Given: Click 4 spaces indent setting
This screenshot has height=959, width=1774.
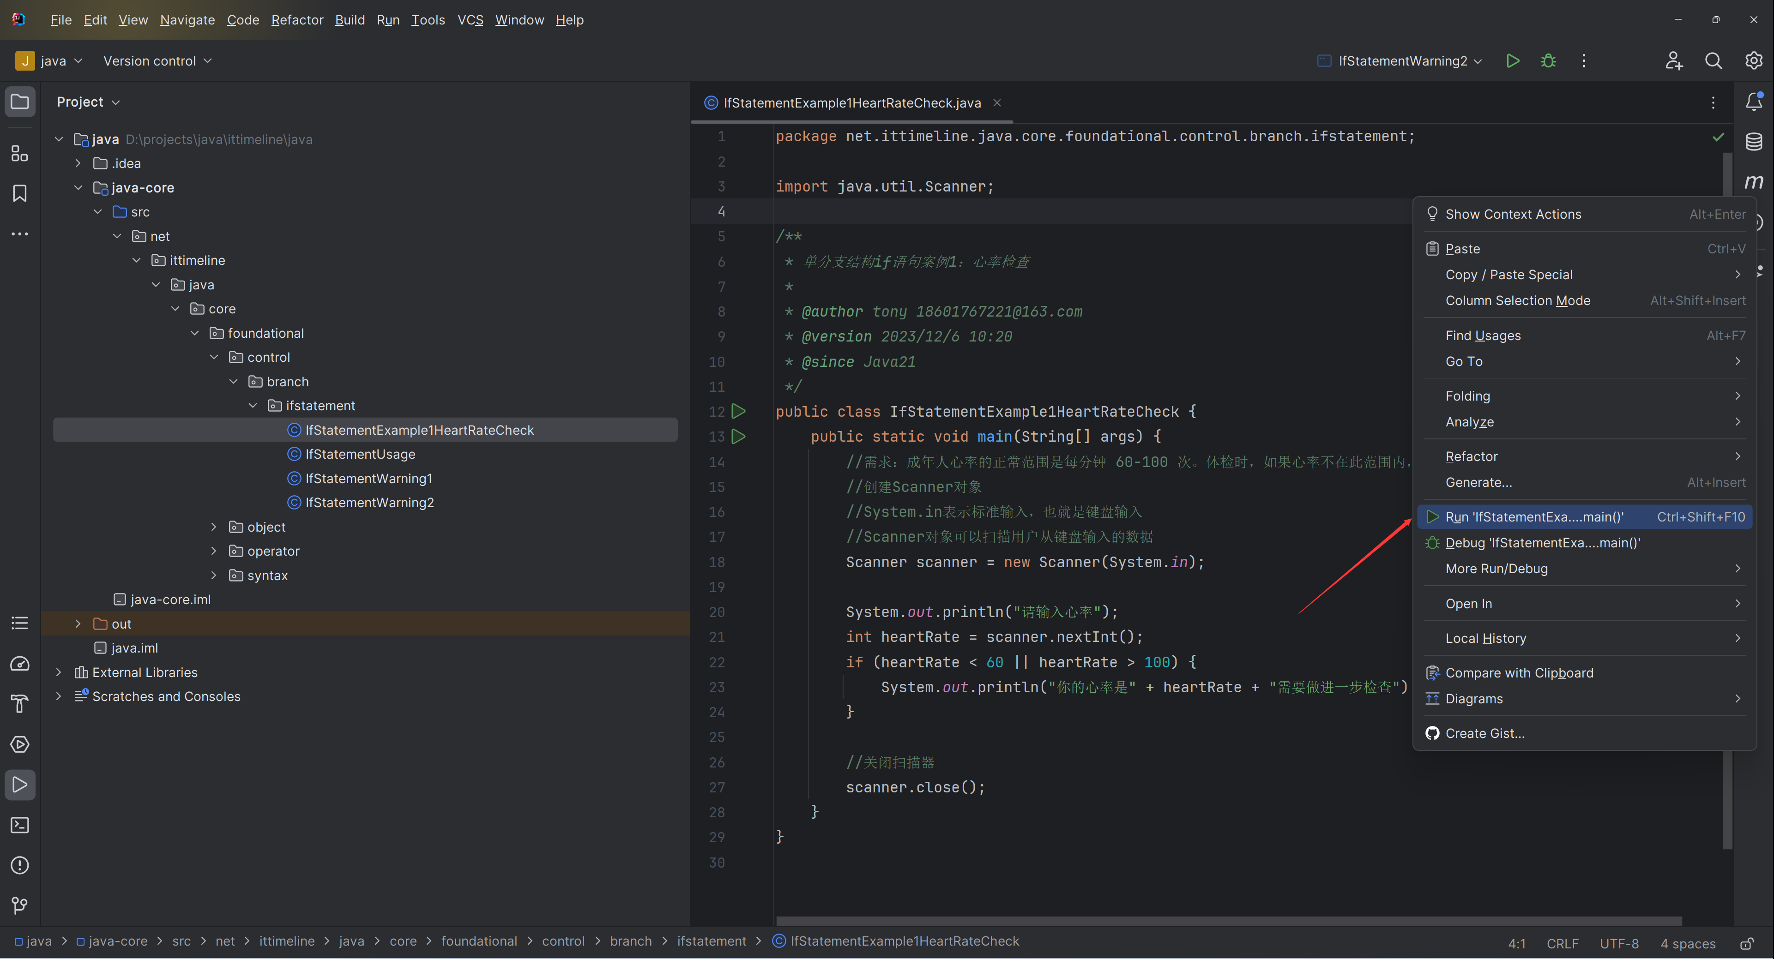Looking at the screenshot, I should click(x=1687, y=943).
